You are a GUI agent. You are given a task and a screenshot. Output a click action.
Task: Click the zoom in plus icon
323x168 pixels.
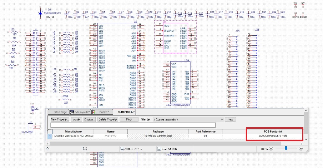(301, 148)
